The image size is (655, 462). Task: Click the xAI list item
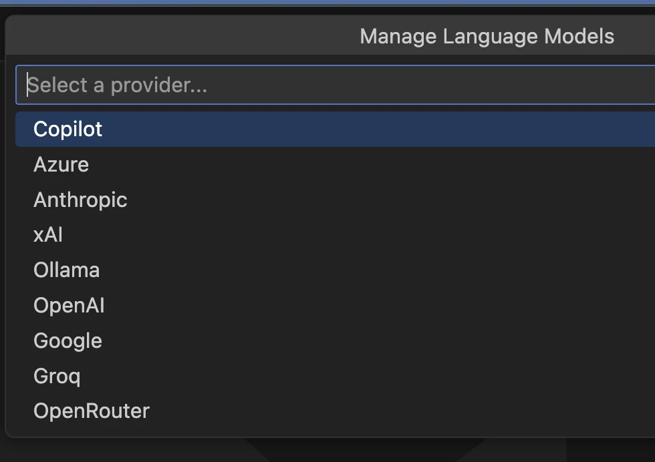coord(48,235)
